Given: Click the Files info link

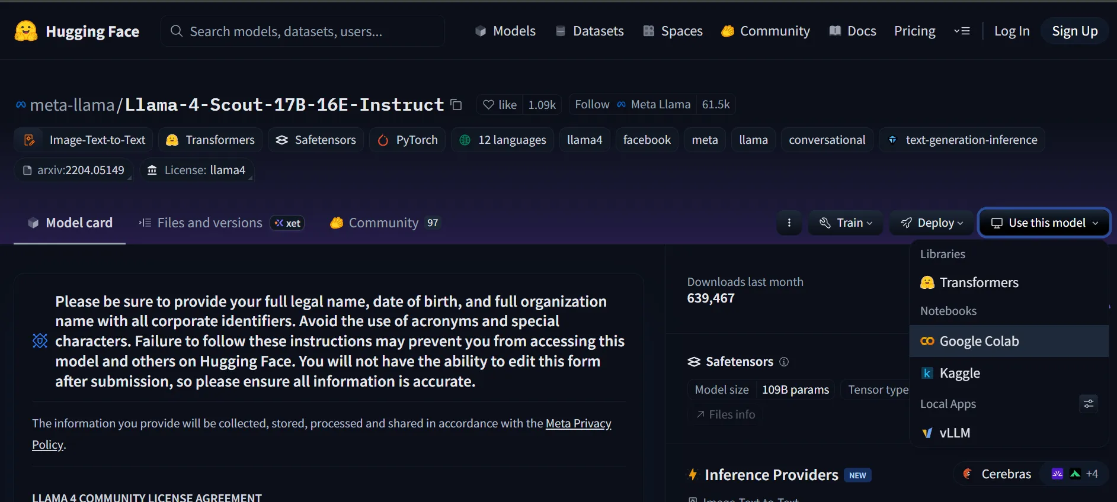Looking at the screenshot, I should [725, 414].
